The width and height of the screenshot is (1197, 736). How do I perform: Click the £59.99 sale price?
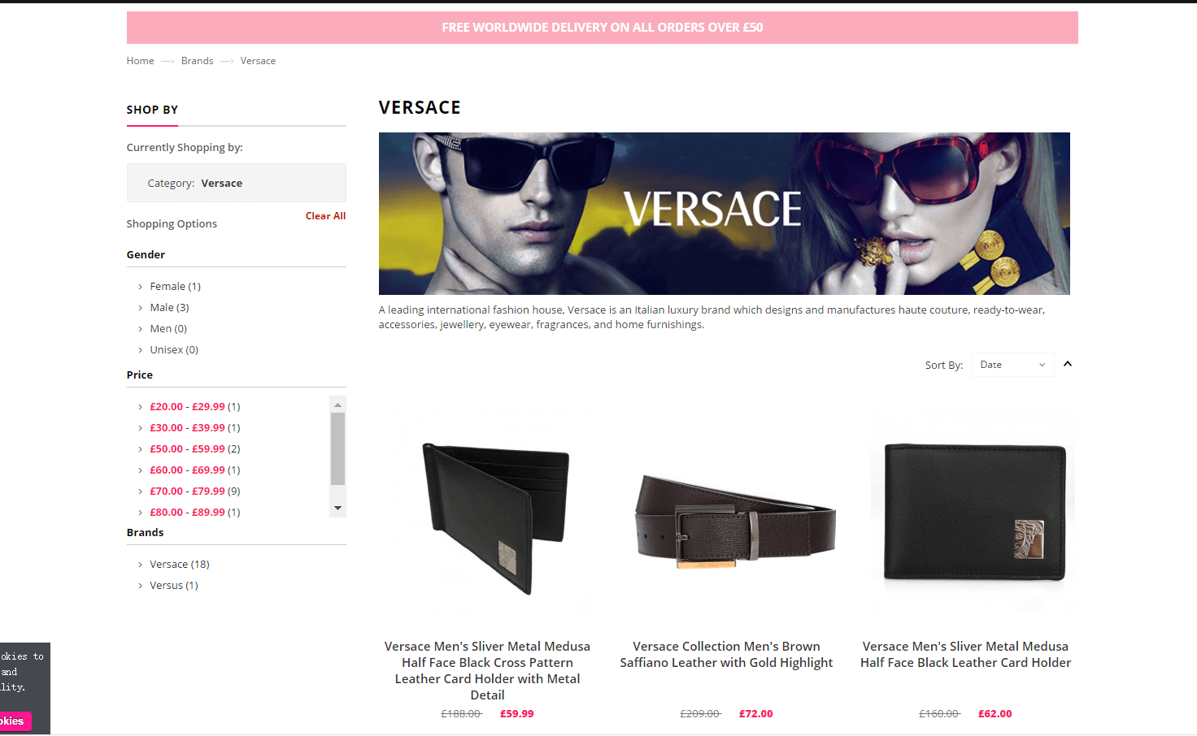click(517, 714)
